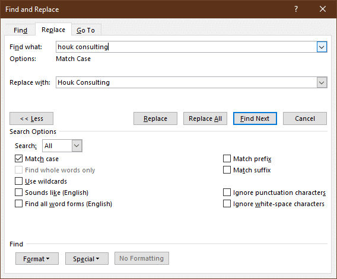The image size is (337, 279).
Task: Enable the Match prefix checkbox
Action: pyautogui.click(x=227, y=159)
